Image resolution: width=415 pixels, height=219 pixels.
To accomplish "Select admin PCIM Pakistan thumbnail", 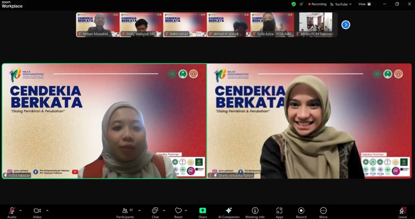I will point(316,25).
